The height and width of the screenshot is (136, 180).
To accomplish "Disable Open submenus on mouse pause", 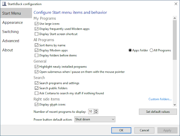I will point(37,72).
